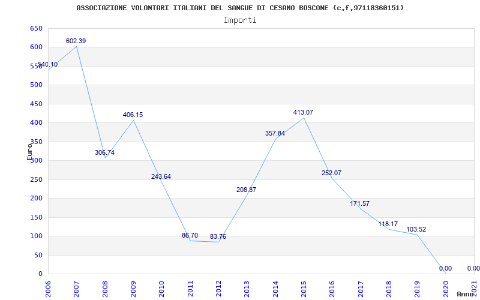The height and width of the screenshot is (300, 480).
Task: Click the 'Anno' x-axis title
Action: pyautogui.click(x=466, y=294)
